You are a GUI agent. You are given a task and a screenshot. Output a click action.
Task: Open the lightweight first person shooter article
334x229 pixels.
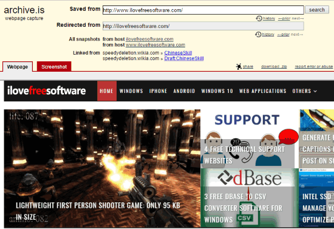[x=102, y=168]
